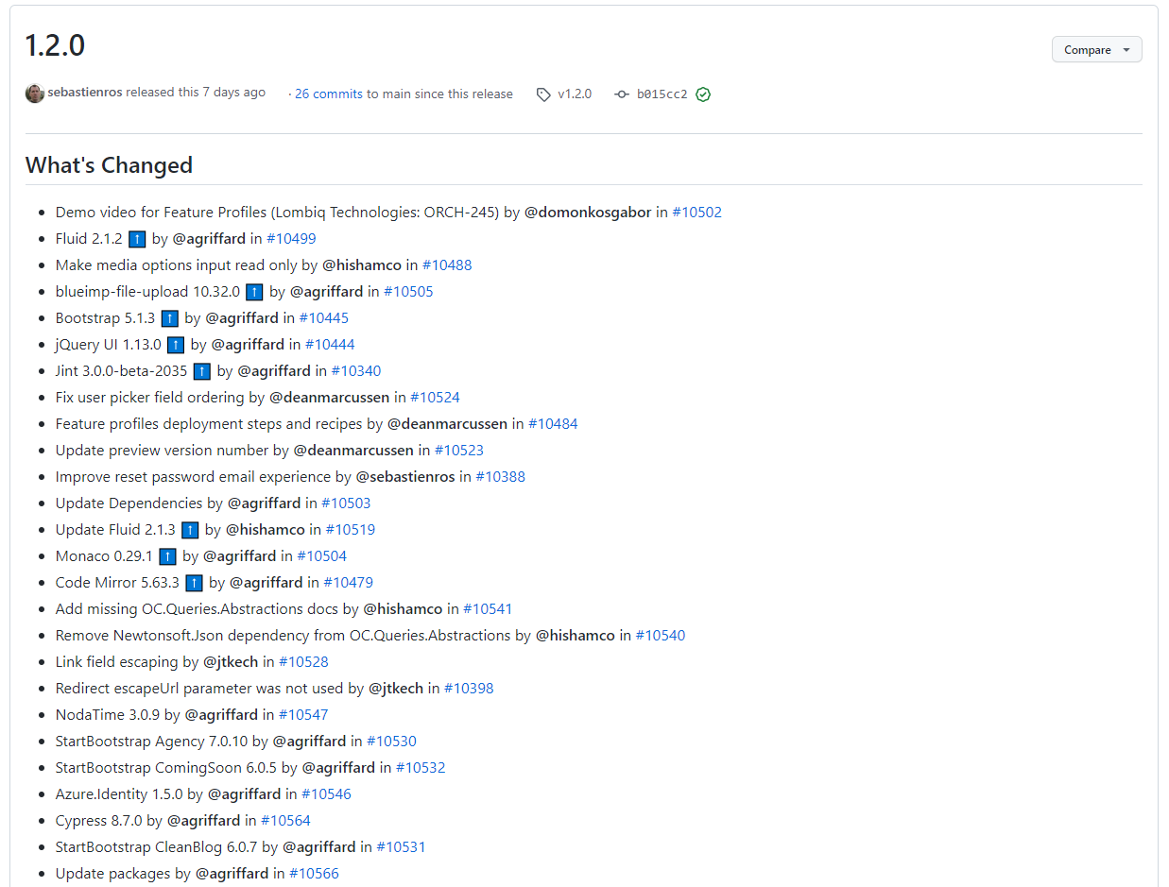Click text 'Remove Newtonsoft.Json dependency from OC.Queries.Abstractions'
Viewport: 1169px width, 887px height.
pyautogui.click(x=284, y=636)
